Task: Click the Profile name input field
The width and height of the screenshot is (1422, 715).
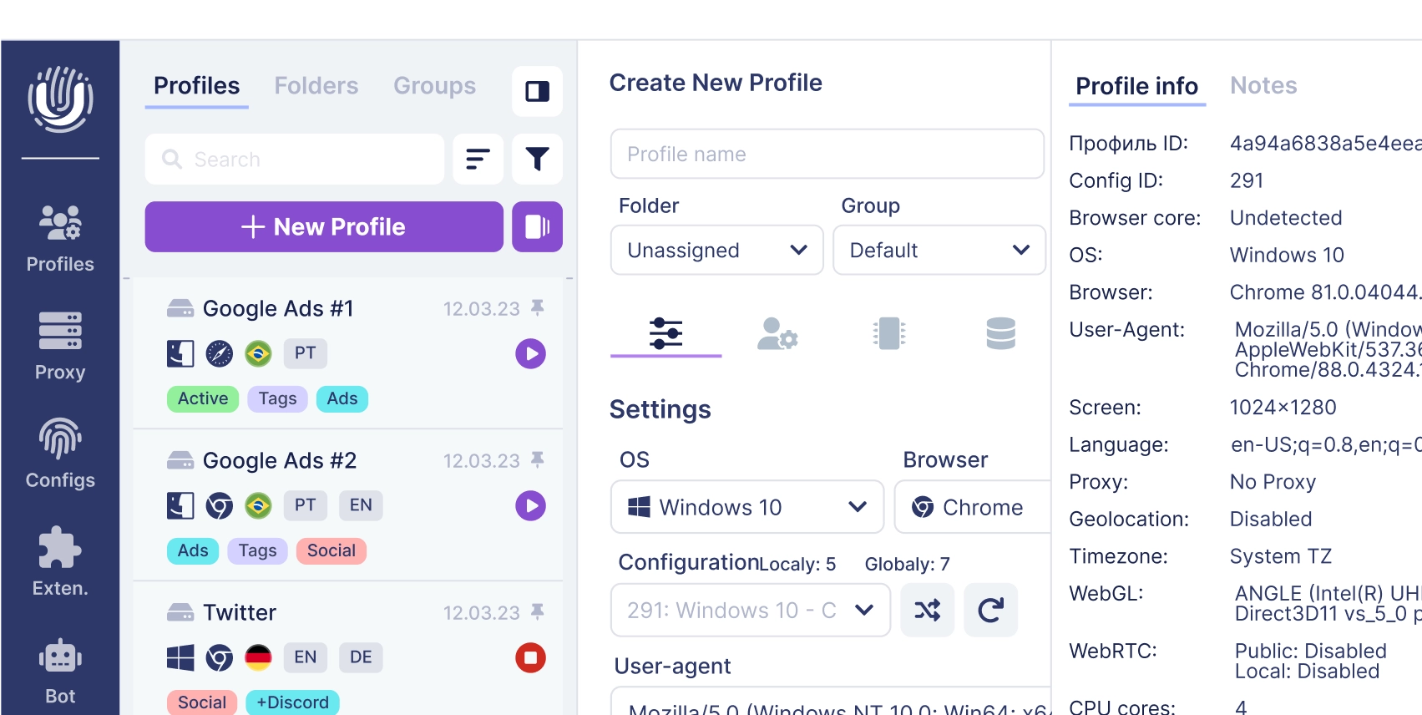Action: pos(827,154)
